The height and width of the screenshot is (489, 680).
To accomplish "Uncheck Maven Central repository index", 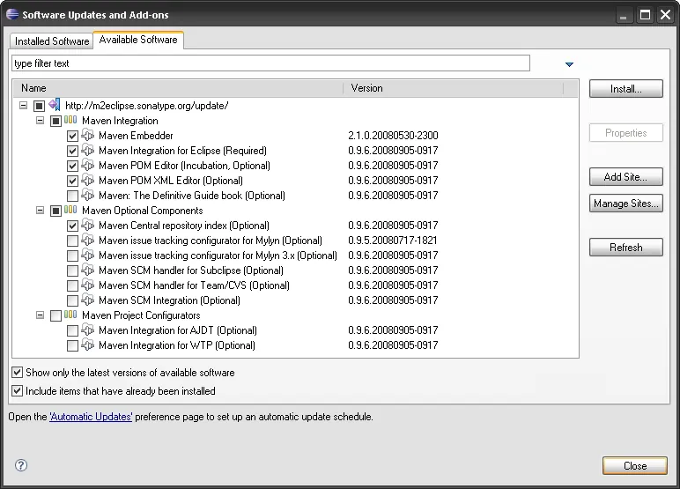I will (72, 226).
